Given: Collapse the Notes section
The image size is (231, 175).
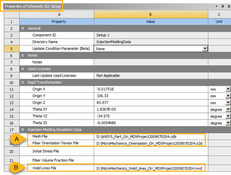Looking at the screenshot, I should pyautogui.click(x=23, y=55).
